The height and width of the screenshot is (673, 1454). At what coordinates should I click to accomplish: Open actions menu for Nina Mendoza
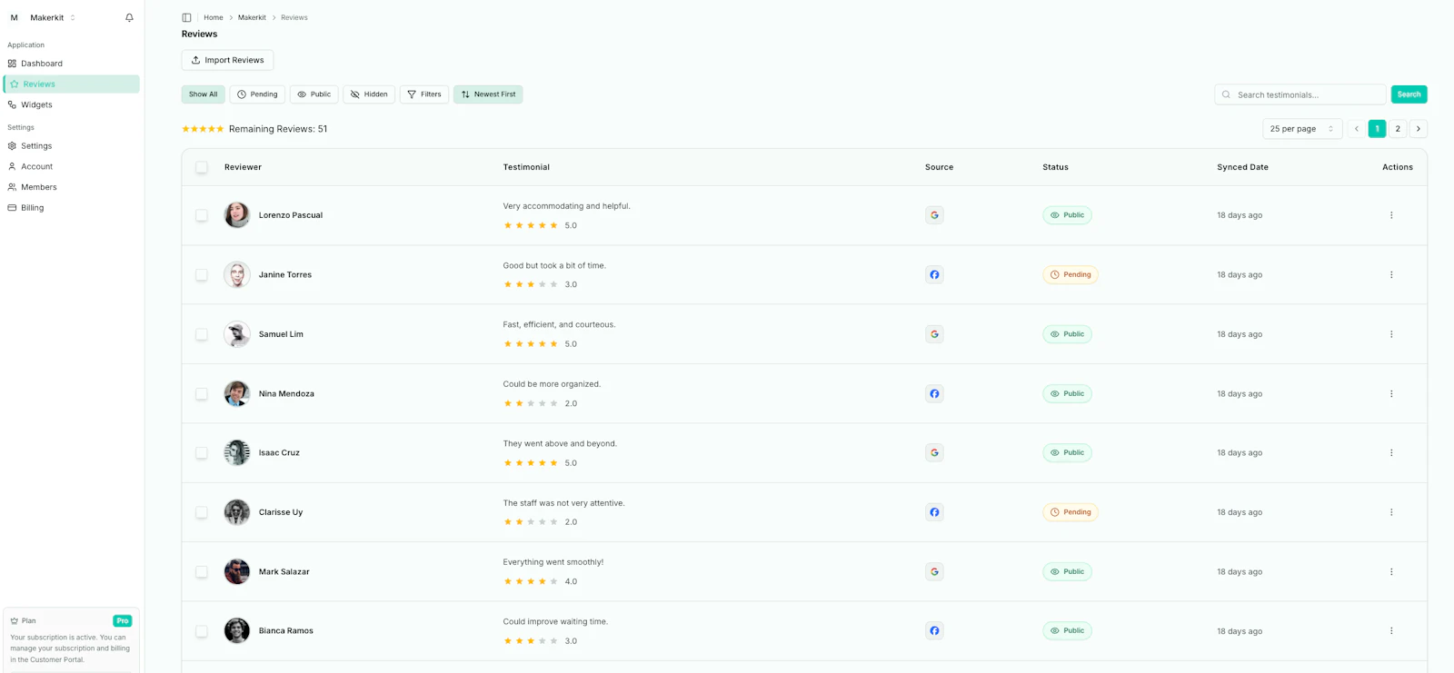[x=1391, y=393]
